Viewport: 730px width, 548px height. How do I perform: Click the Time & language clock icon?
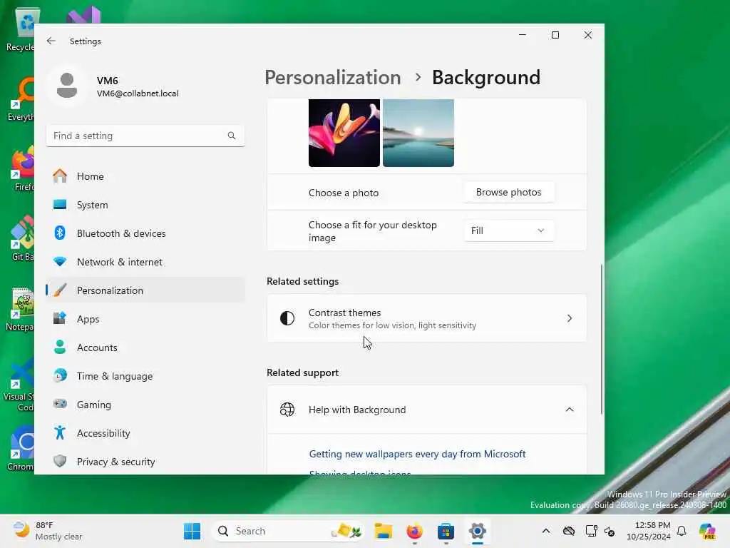[x=60, y=375]
